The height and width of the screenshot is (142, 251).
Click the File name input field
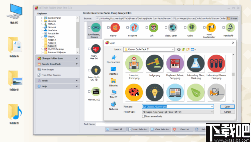click(x=178, y=107)
